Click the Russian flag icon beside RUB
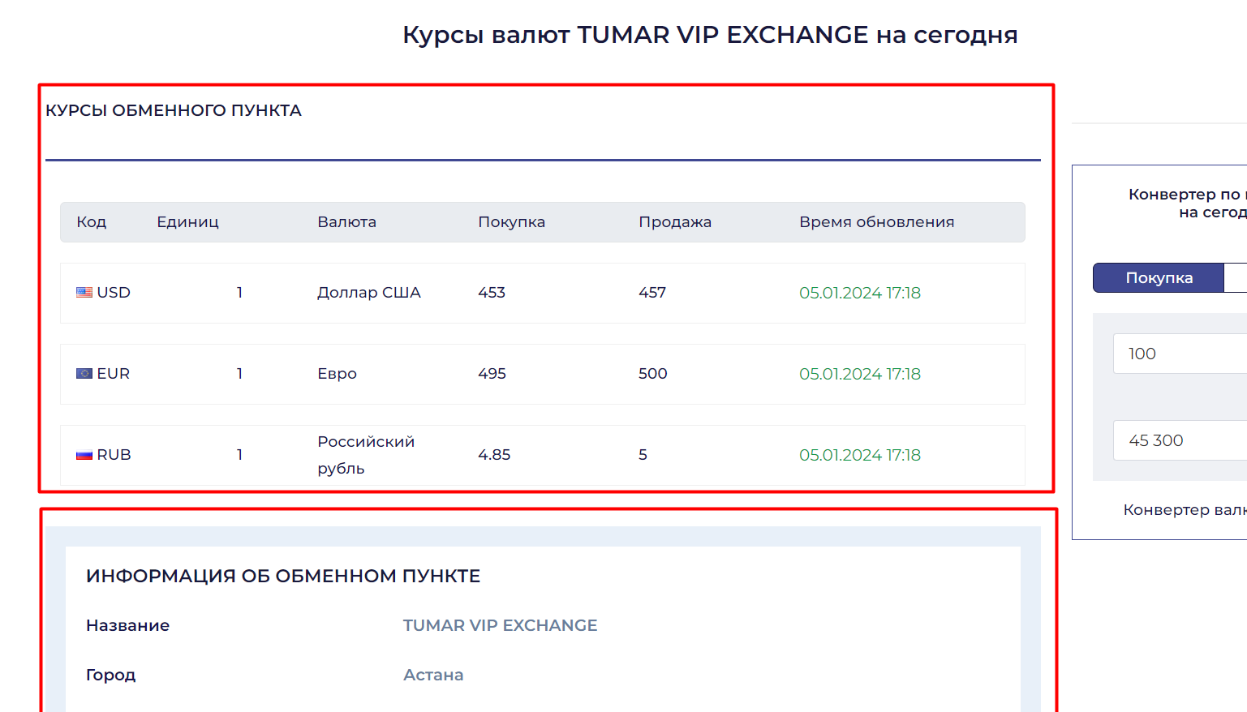Image resolution: width=1247 pixels, height=712 pixels. tap(84, 455)
